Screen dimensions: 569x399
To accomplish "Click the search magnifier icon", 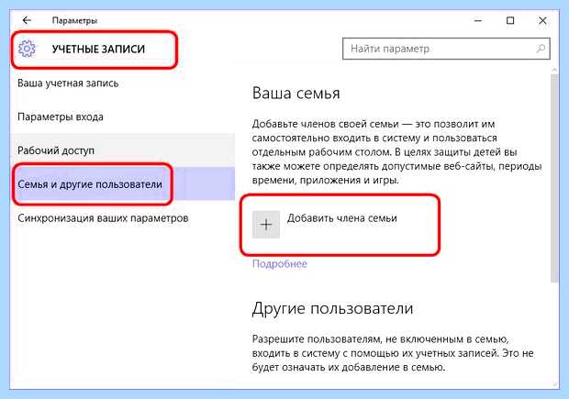I will coord(541,49).
